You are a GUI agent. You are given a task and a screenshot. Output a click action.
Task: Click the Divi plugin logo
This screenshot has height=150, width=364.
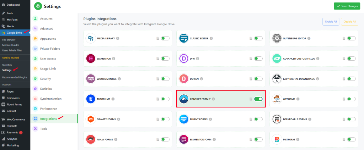tap(184, 59)
